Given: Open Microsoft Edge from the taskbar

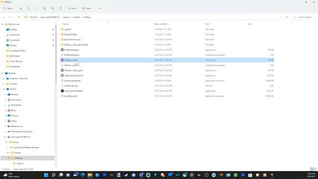Looking at the screenshot, I should tap(82, 175).
